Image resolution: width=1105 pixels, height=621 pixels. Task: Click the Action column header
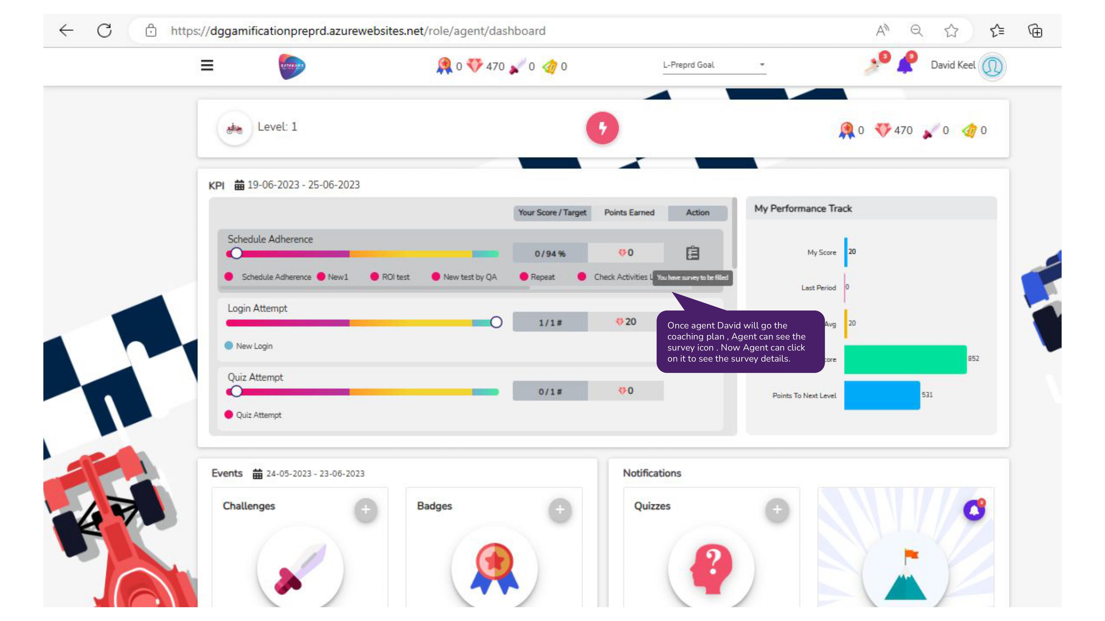click(x=697, y=212)
